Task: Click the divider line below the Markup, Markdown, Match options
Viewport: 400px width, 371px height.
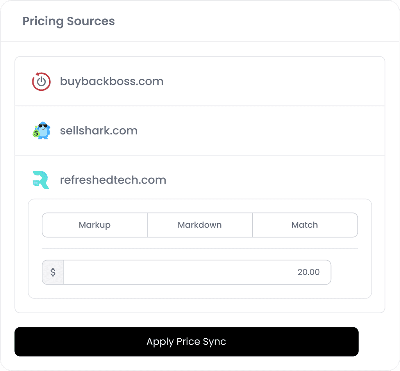Action: [200, 248]
